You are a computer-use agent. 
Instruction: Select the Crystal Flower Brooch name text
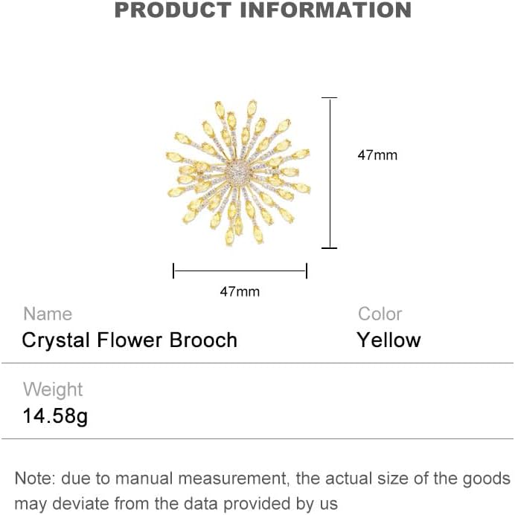pyautogui.click(x=129, y=340)
